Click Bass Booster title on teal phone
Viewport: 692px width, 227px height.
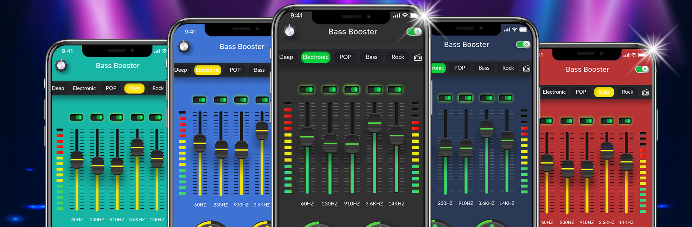[117, 66]
